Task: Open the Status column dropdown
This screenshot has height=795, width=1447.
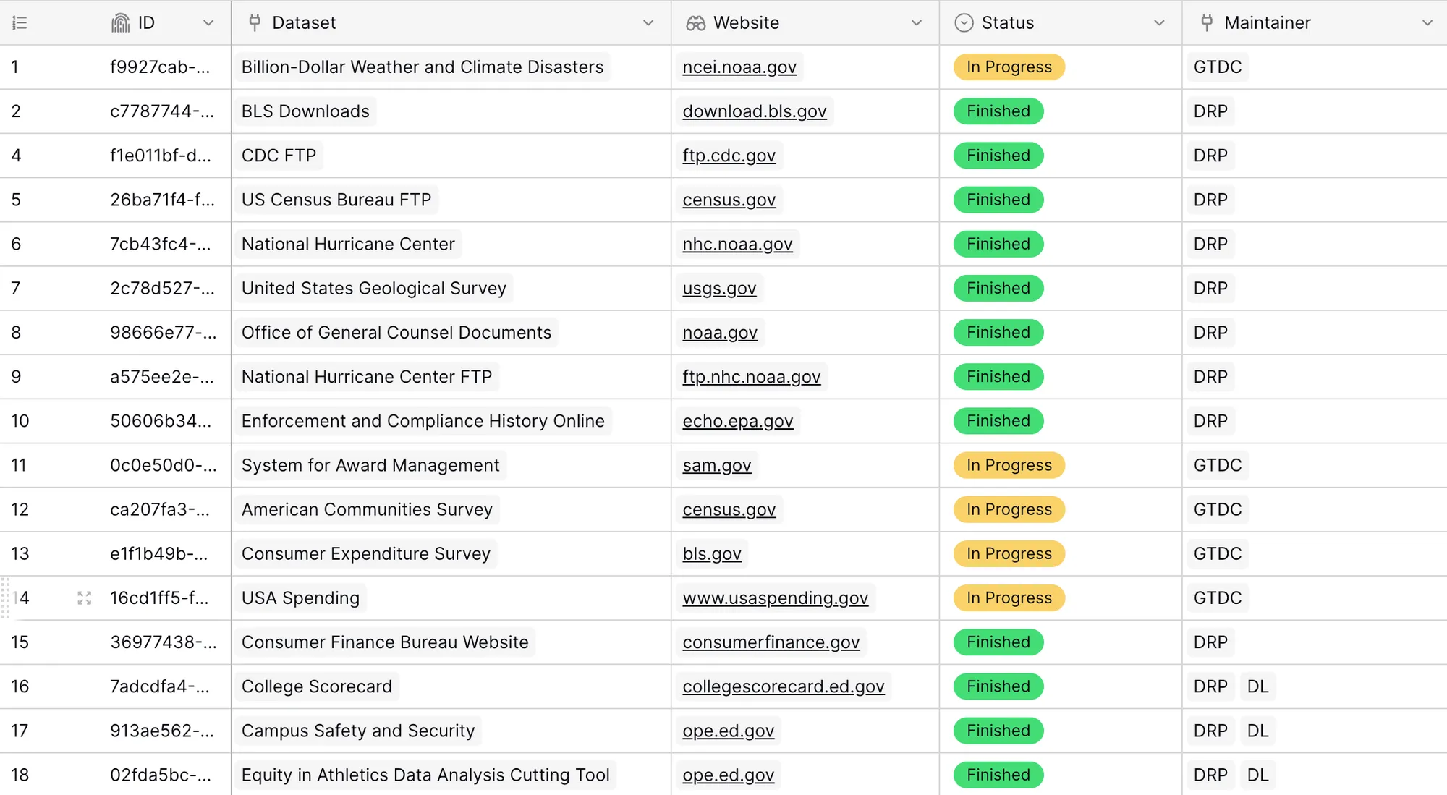Action: click(x=1160, y=22)
